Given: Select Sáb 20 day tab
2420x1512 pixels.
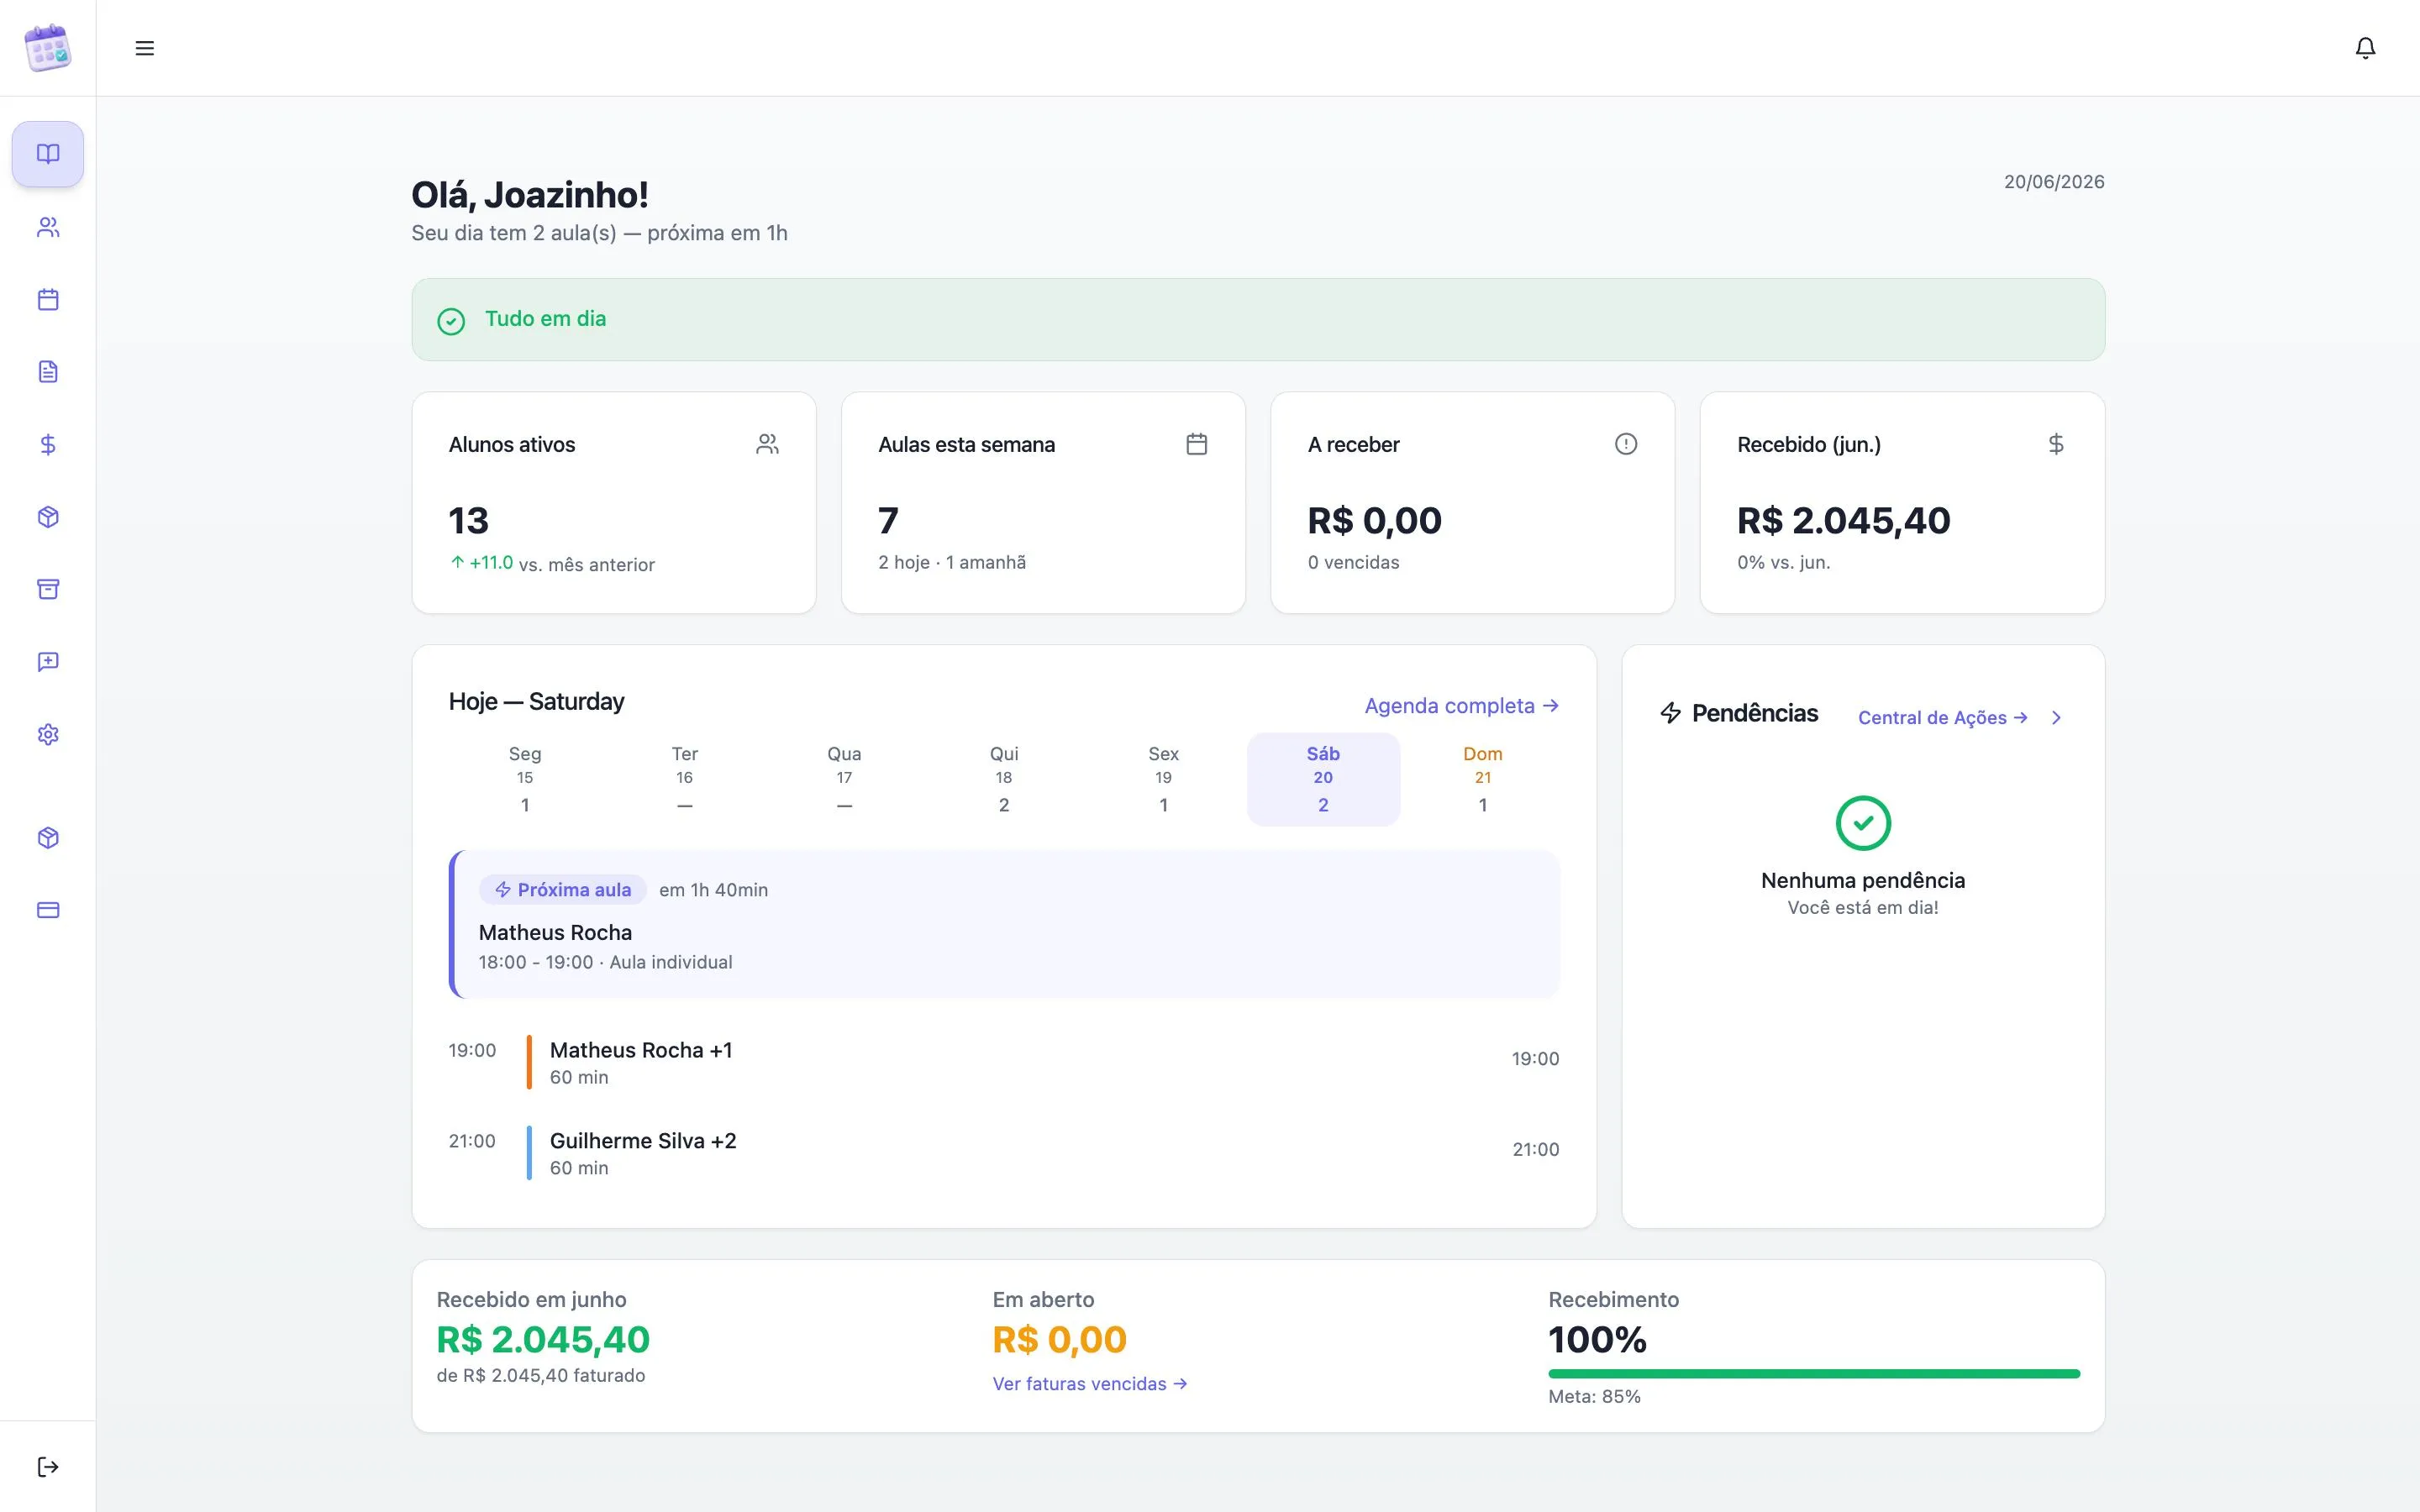Looking at the screenshot, I should pos(1323,779).
